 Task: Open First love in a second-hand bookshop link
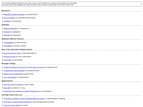[x=17, y=102]
